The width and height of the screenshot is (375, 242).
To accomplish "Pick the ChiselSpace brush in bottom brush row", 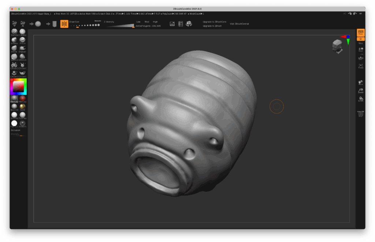I will pos(14,74).
